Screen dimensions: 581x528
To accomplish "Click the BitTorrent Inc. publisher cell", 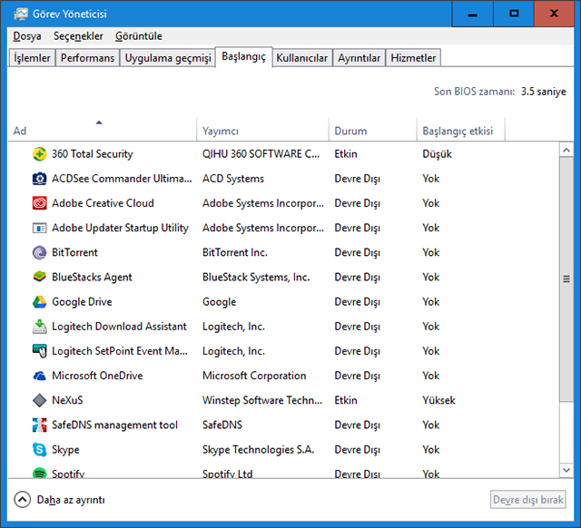I will [x=235, y=252].
